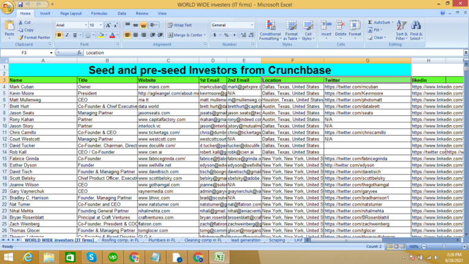Open the Data tab
Screen dimensions: 469x264
(x=122, y=14)
